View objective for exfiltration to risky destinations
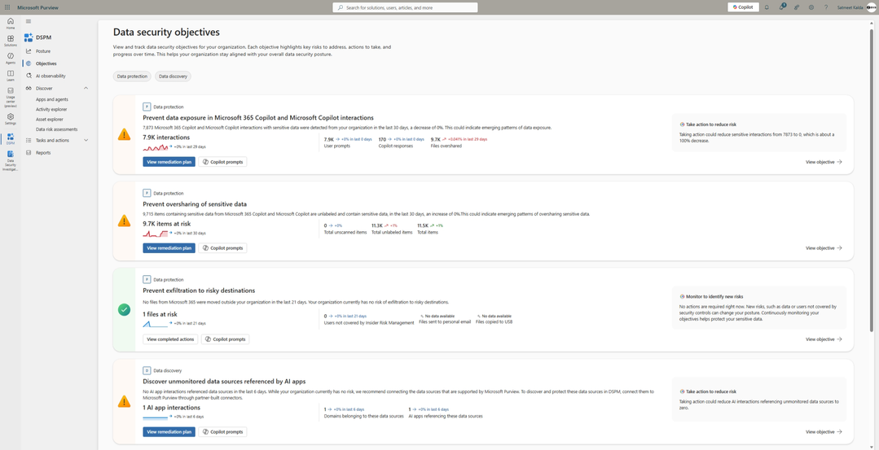Image resolution: width=879 pixels, height=450 pixels. click(824, 339)
